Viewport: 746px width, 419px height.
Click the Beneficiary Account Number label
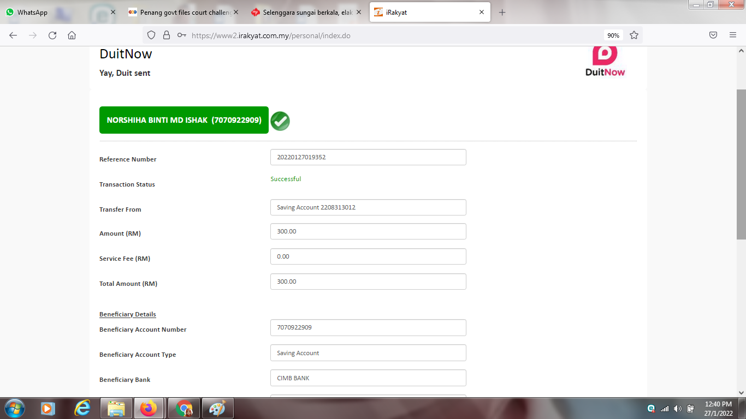click(x=143, y=330)
